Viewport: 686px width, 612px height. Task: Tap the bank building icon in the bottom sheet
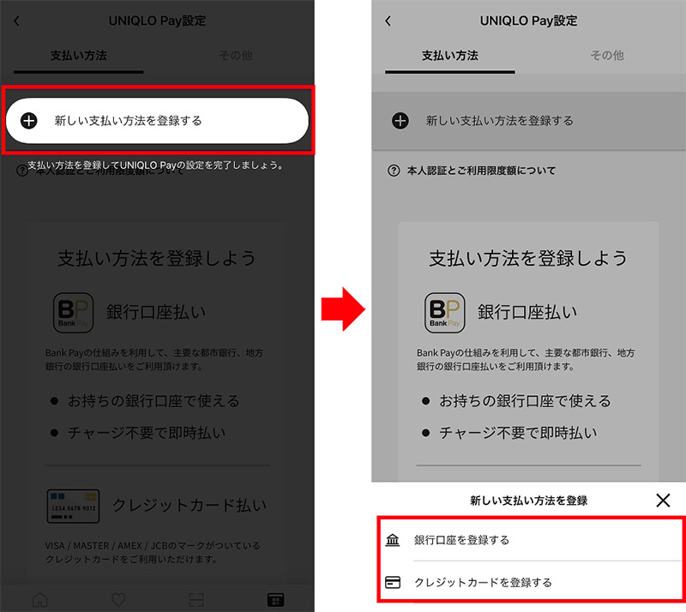393,540
